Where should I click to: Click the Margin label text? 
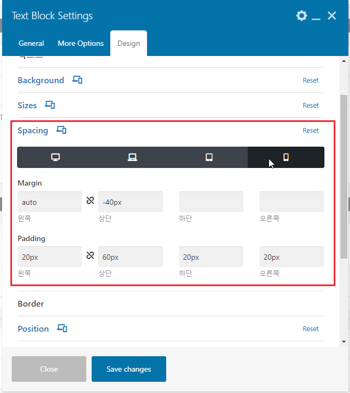(x=30, y=183)
